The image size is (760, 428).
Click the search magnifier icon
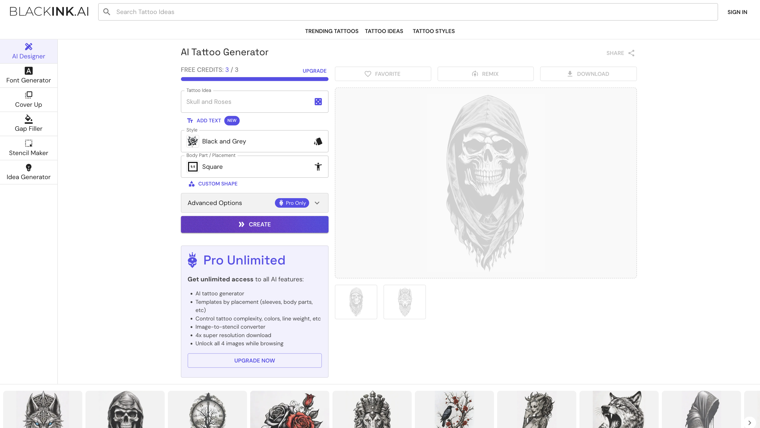(x=107, y=12)
